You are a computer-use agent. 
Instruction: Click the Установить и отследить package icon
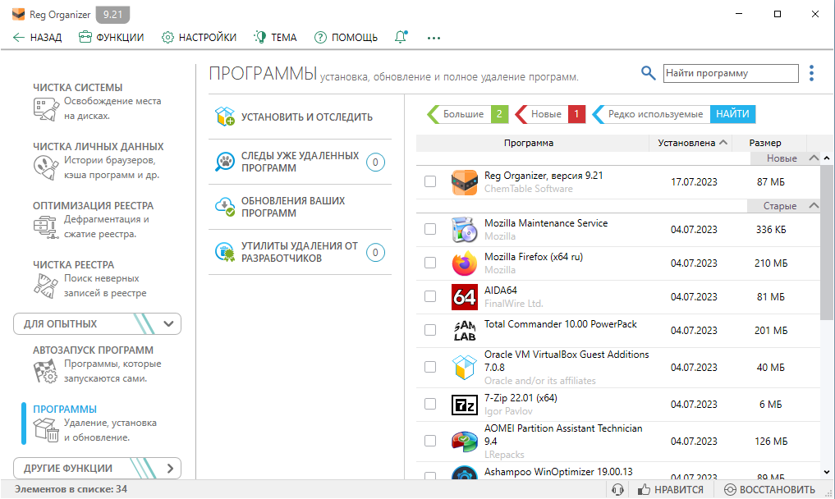[x=225, y=116]
